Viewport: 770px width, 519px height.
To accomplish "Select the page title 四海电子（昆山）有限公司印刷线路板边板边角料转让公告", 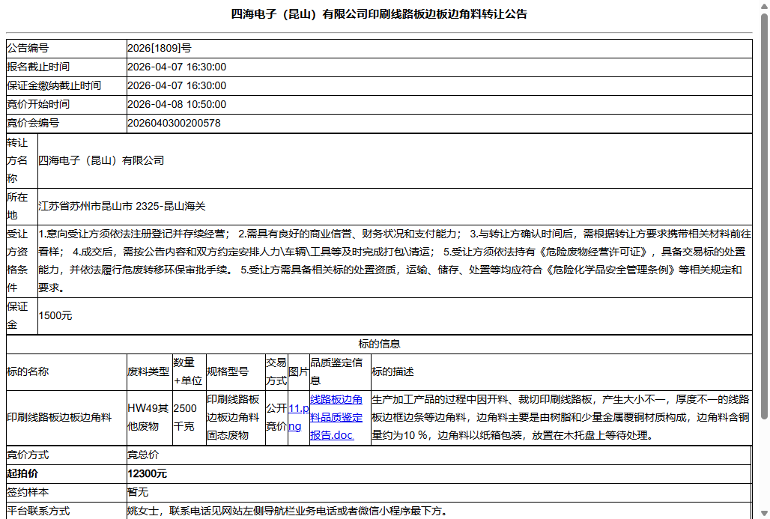I will [x=379, y=14].
